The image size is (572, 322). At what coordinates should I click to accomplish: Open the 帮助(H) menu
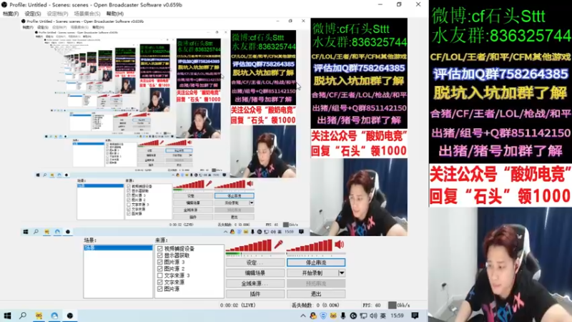tap(115, 14)
